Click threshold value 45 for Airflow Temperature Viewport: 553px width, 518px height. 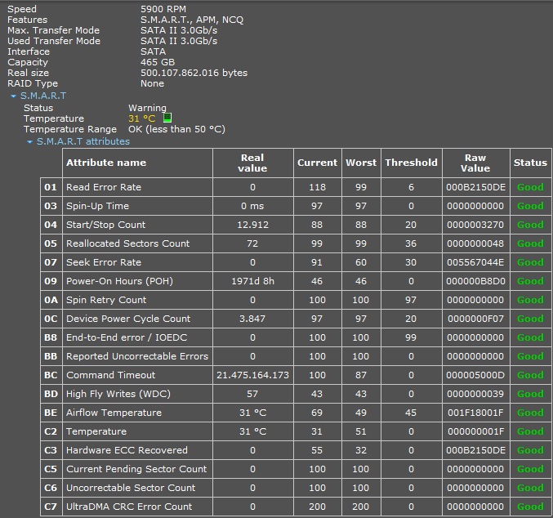point(411,413)
